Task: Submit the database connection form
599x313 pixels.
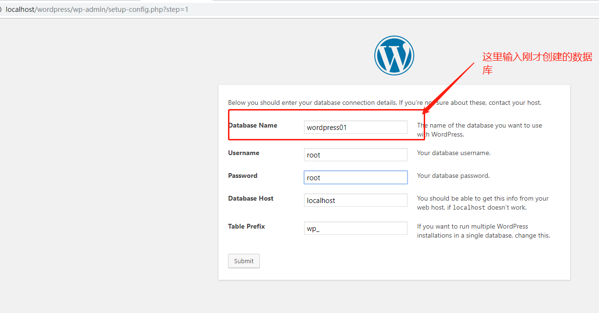Action: [x=244, y=261]
